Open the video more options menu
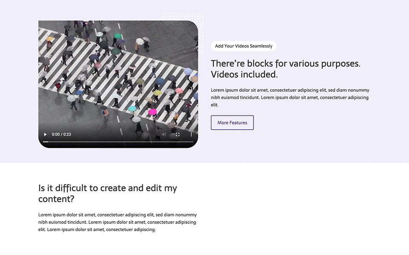The height and width of the screenshot is (255, 409). (x=191, y=135)
